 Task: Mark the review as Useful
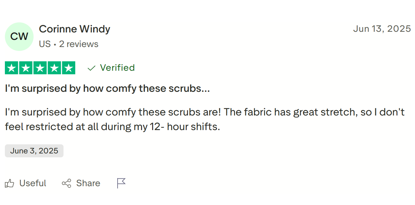click(33, 183)
